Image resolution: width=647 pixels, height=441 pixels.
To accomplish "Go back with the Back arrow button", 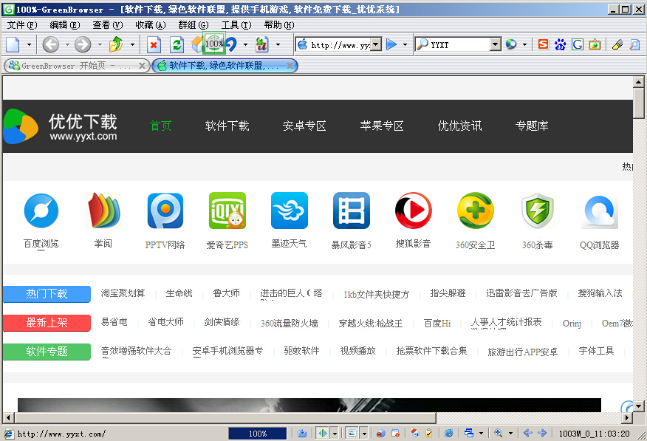I will (51, 44).
